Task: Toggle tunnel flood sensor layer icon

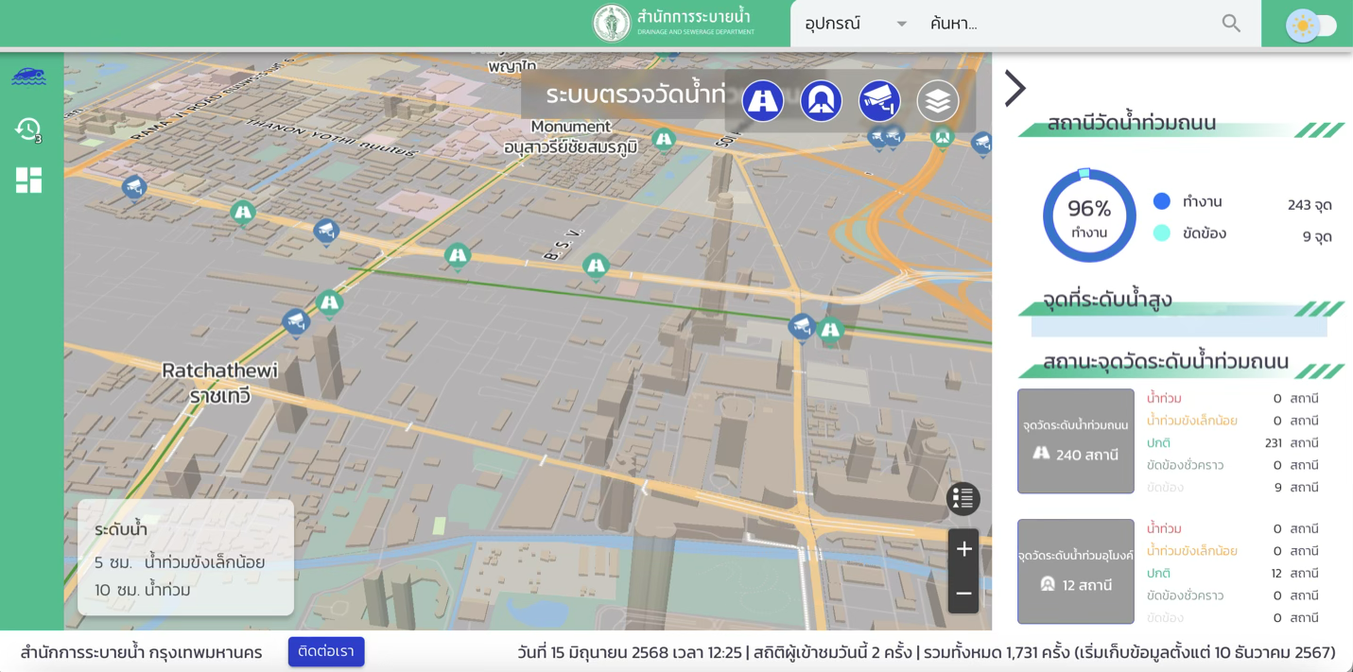Action: (x=821, y=101)
